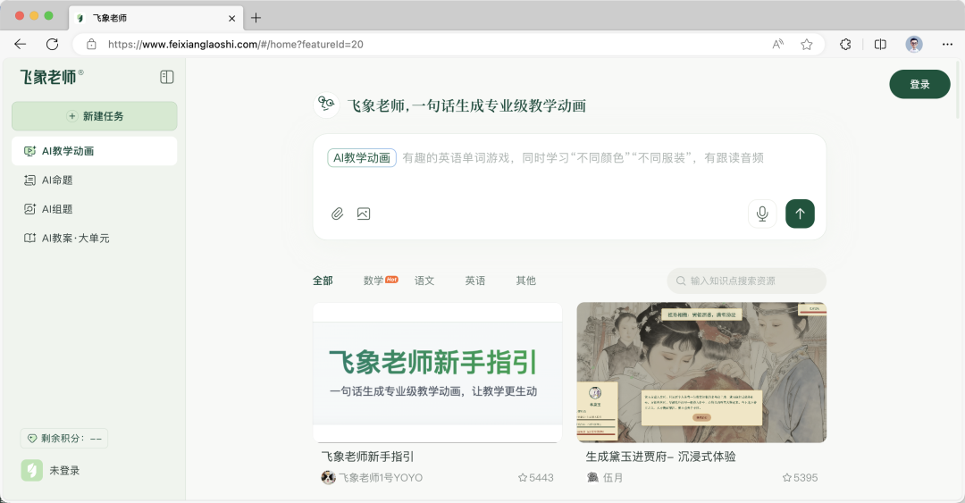Viewport: 965px width, 503px height.
Task: Toggle browser split screen icon
Action: point(880,45)
